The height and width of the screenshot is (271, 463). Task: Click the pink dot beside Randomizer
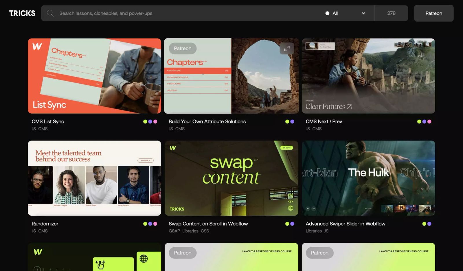(155, 224)
